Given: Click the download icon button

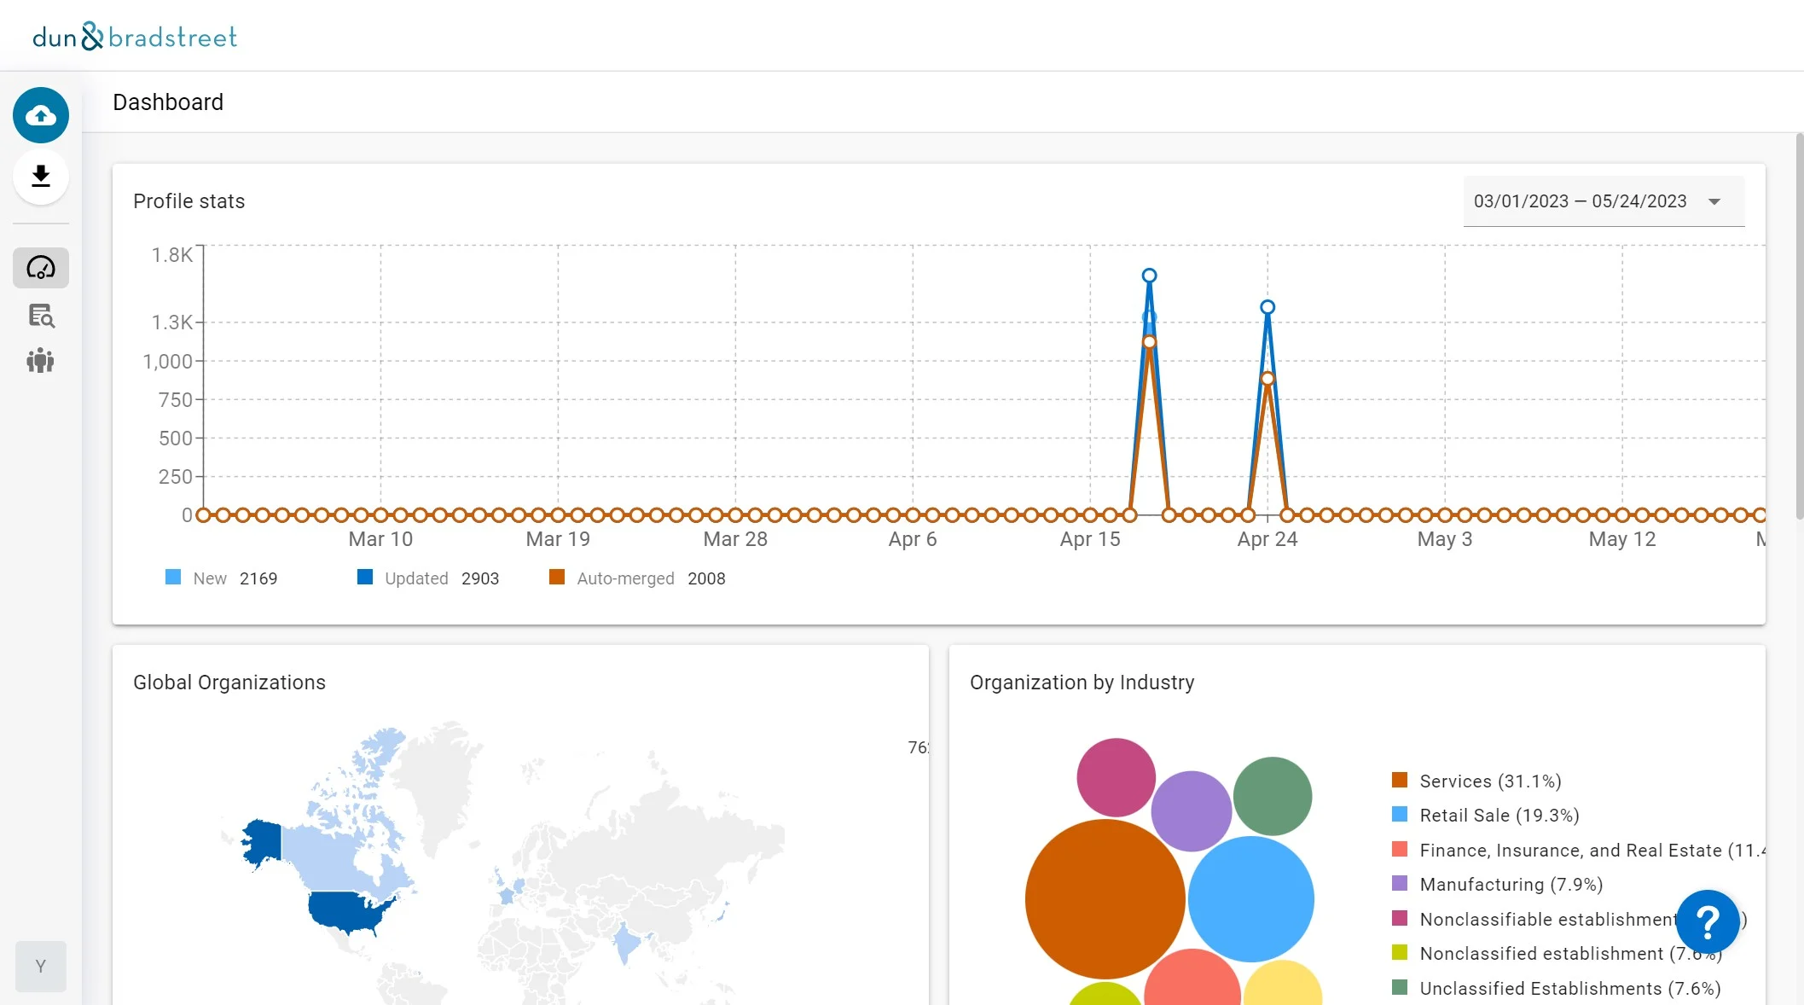Looking at the screenshot, I should tap(41, 177).
